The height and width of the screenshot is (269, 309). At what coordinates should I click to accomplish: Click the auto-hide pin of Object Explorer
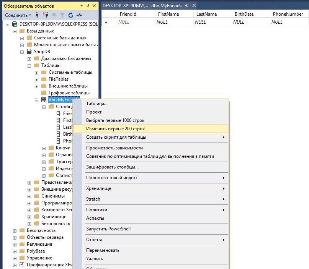click(x=88, y=6)
